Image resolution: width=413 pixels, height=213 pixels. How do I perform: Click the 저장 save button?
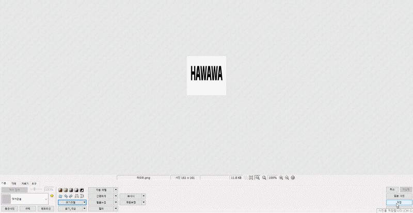pos(399,202)
